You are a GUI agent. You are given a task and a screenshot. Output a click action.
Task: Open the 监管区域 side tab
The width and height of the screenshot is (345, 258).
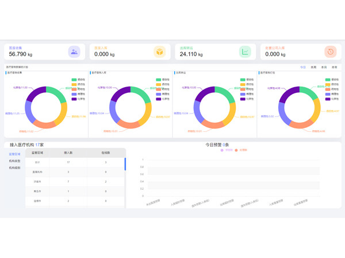coord(14,154)
